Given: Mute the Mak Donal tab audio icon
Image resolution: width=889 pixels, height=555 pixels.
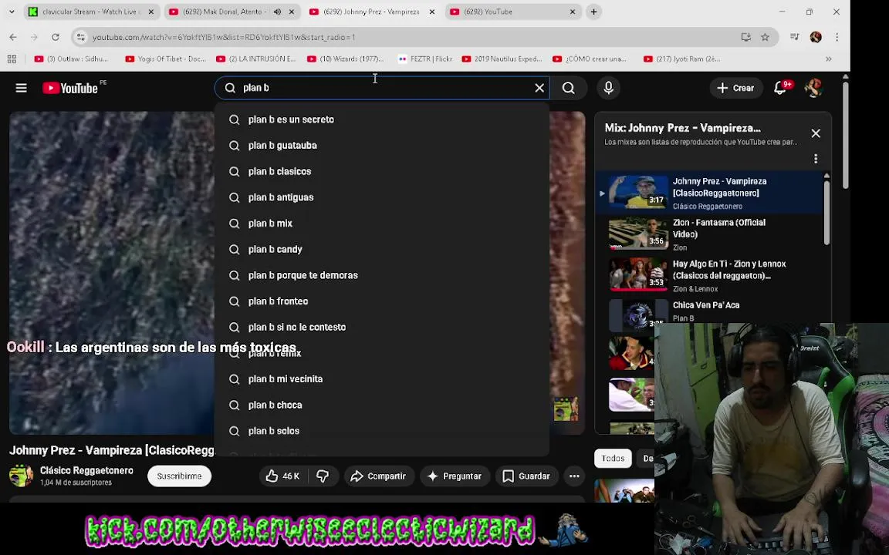Looking at the screenshot, I should (277, 12).
